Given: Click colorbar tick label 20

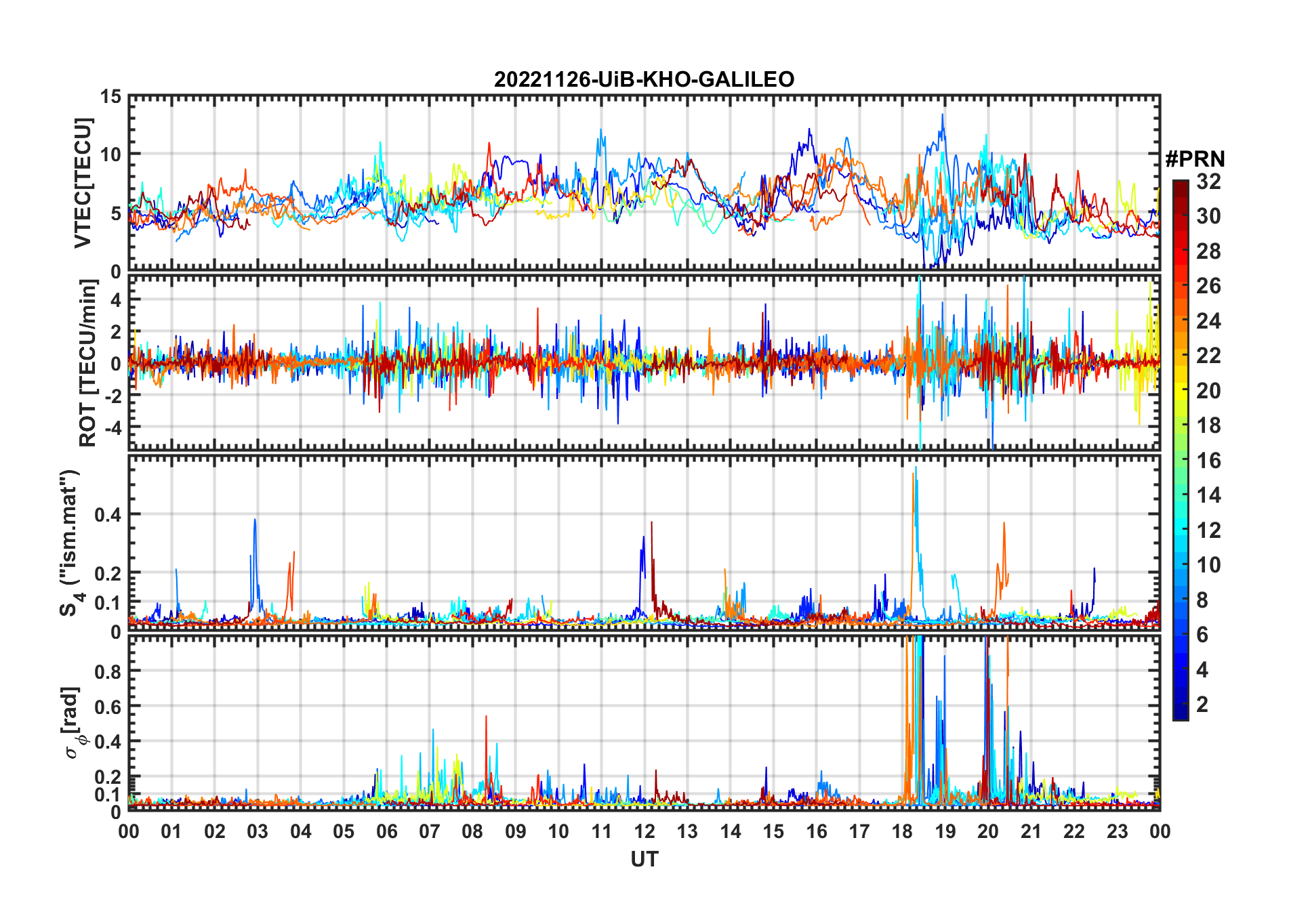Looking at the screenshot, I should (x=1208, y=391).
